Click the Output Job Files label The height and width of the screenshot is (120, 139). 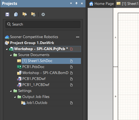click(36, 97)
